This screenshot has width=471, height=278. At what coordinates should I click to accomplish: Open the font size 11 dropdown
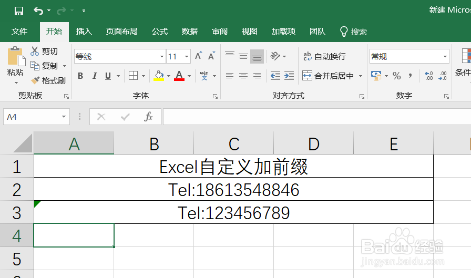click(187, 56)
